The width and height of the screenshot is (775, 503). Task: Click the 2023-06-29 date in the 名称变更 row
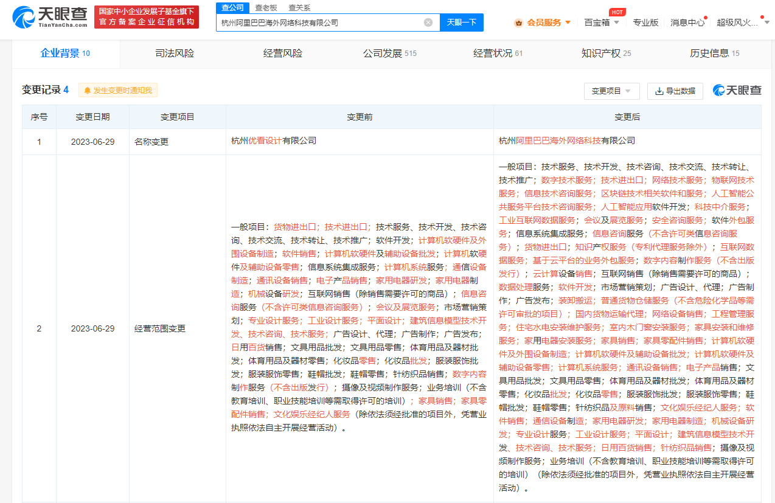[x=92, y=142]
